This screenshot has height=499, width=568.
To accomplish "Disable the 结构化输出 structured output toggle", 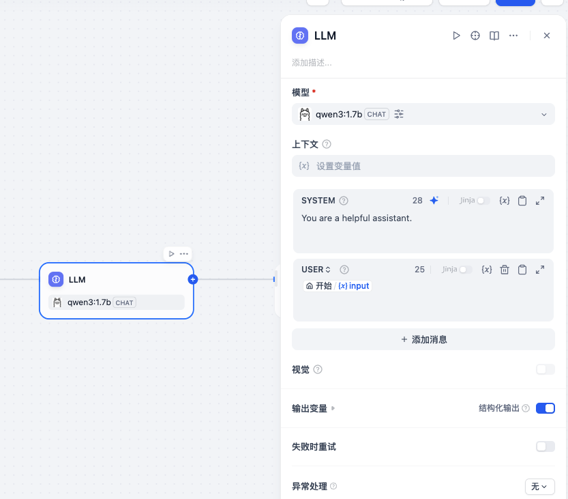I will click(x=545, y=408).
